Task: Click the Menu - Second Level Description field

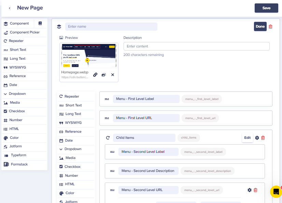Action: point(148,171)
